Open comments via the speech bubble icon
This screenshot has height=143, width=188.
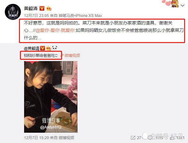150,138
